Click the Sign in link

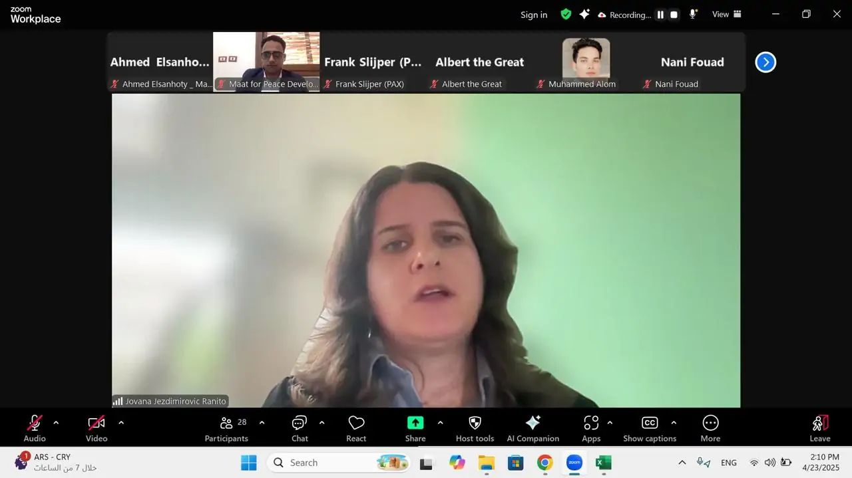(534, 15)
